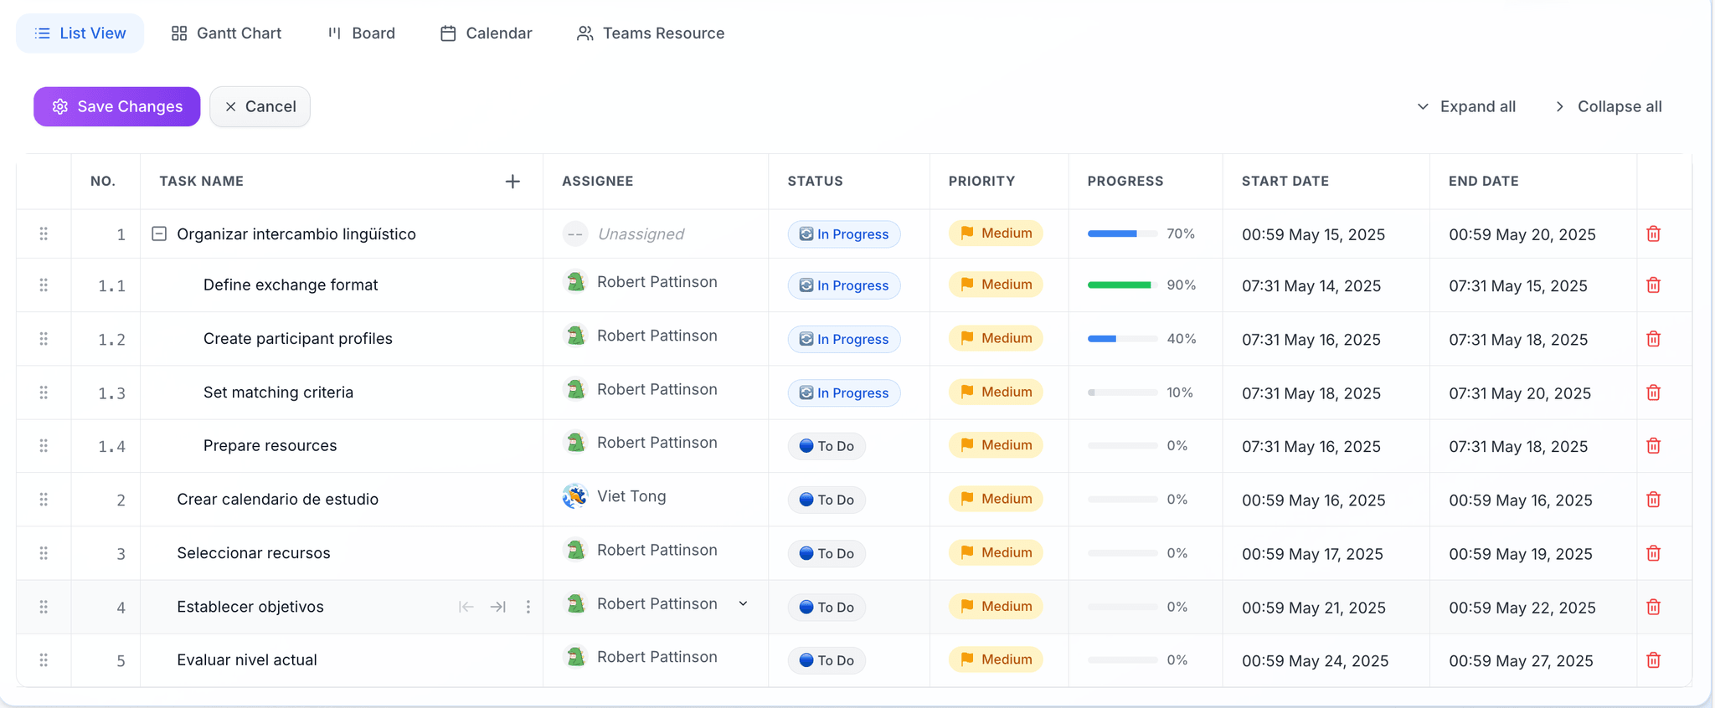The height and width of the screenshot is (708, 1715).
Task: Click drag handle for Evaluar nivel actual
Action: click(44, 660)
